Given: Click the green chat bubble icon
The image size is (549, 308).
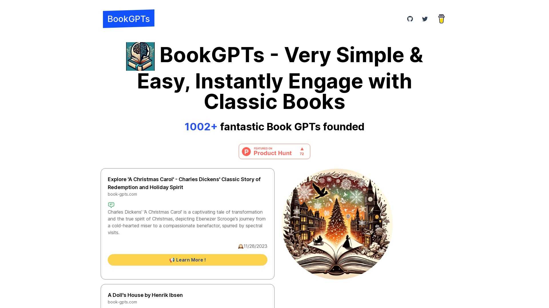Looking at the screenshot, I should click(x=111, y=205).
